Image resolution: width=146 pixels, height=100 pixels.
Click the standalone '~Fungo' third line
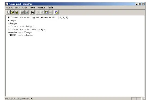click(x=13, y=23)
